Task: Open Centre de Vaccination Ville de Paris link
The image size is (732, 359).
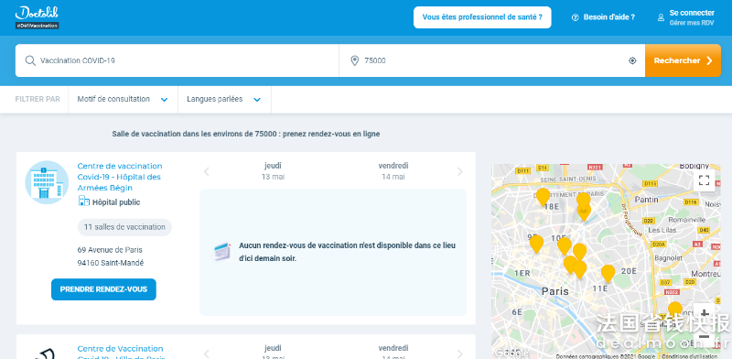Action: (x=120, y=353)
